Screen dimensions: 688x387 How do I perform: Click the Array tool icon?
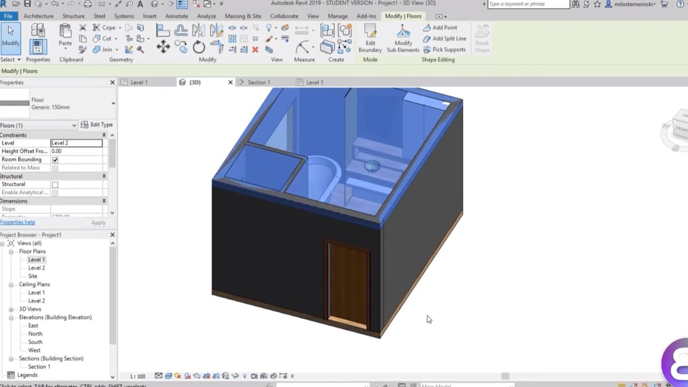(232, 38)
